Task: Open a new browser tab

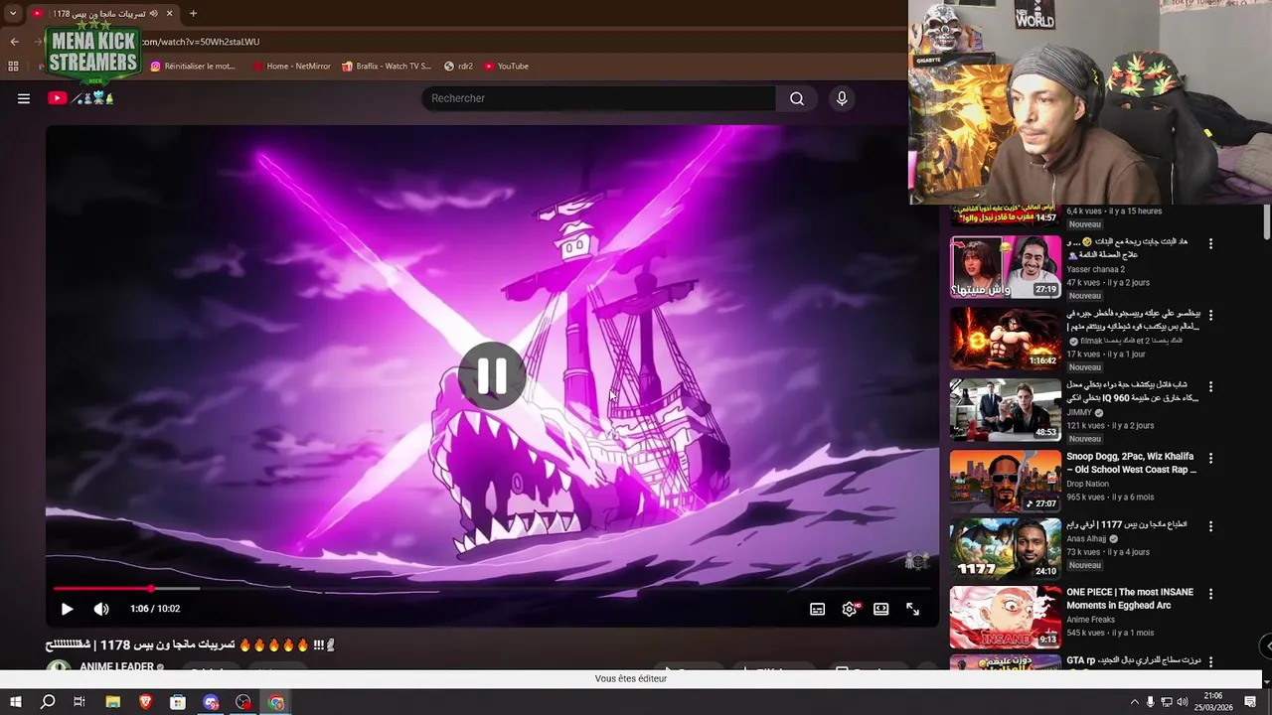Action: click(193, 14)
